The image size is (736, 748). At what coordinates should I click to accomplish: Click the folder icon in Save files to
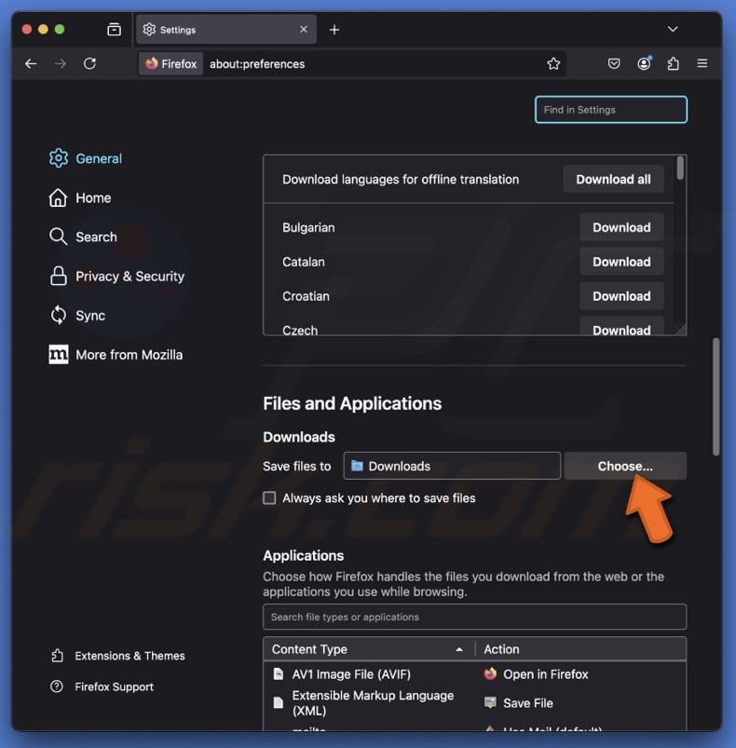(x=357, y=466)
